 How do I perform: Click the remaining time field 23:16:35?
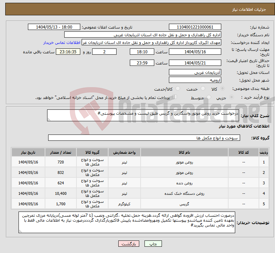coord(68,52)
